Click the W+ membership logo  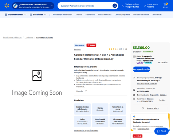pyautogui.click(x=134, y=116)
